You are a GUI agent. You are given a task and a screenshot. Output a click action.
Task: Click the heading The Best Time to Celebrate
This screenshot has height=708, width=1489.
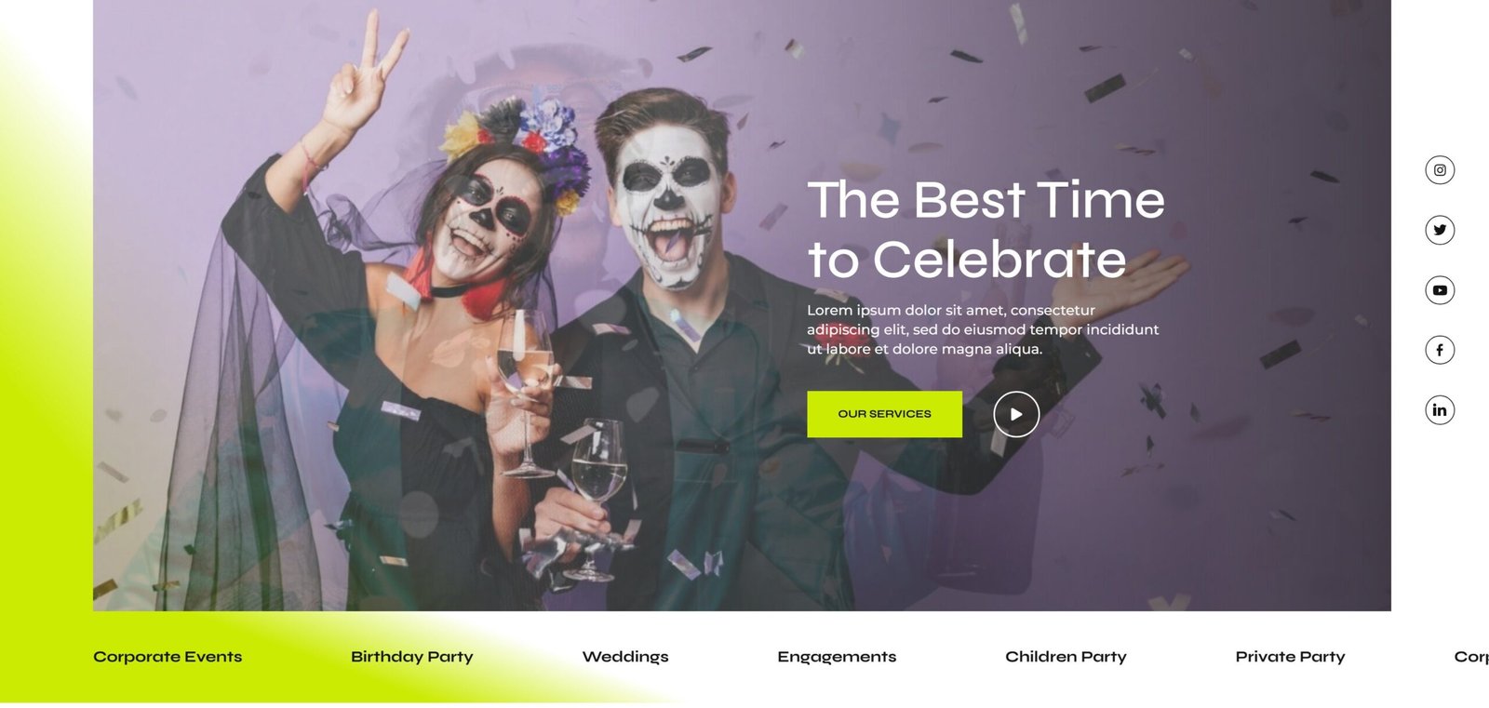pos(986,230)
